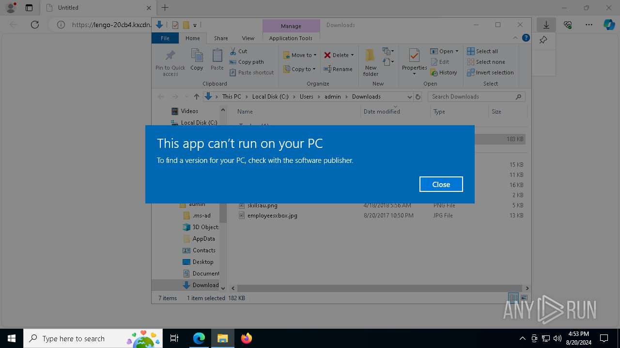
Task: Select the file employeesxbox.jpg
Action: (x=272, y=216)
